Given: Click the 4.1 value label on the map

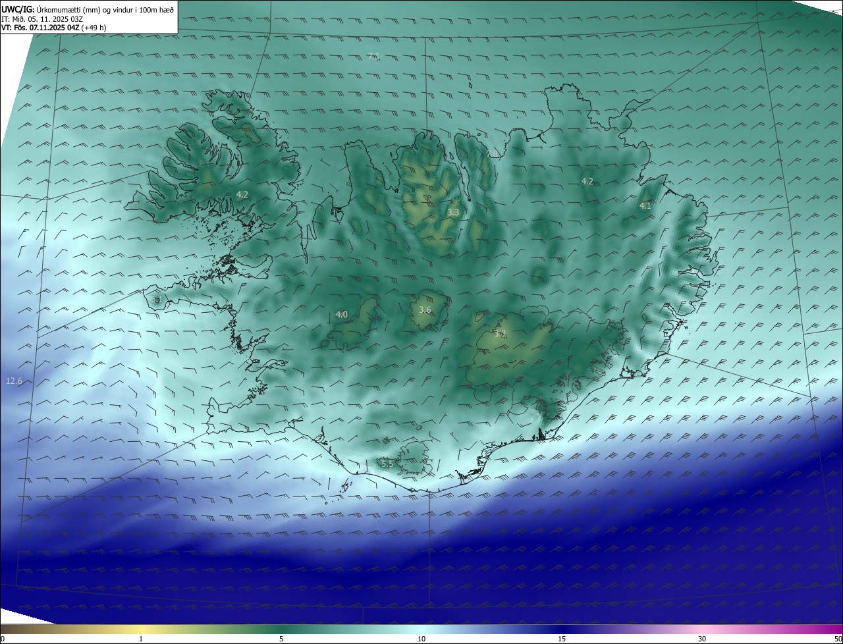Looking at the screenshot, I should point(645,205).
